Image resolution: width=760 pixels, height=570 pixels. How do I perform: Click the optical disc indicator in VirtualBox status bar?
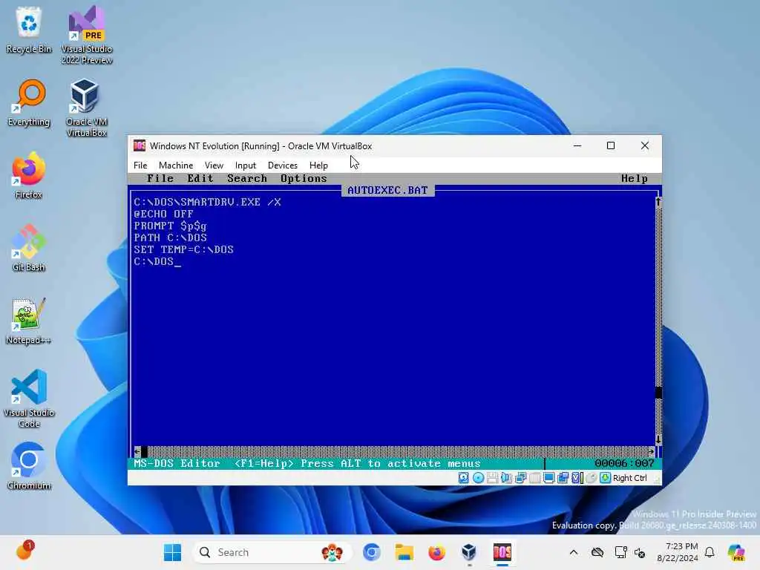point(479,478)
